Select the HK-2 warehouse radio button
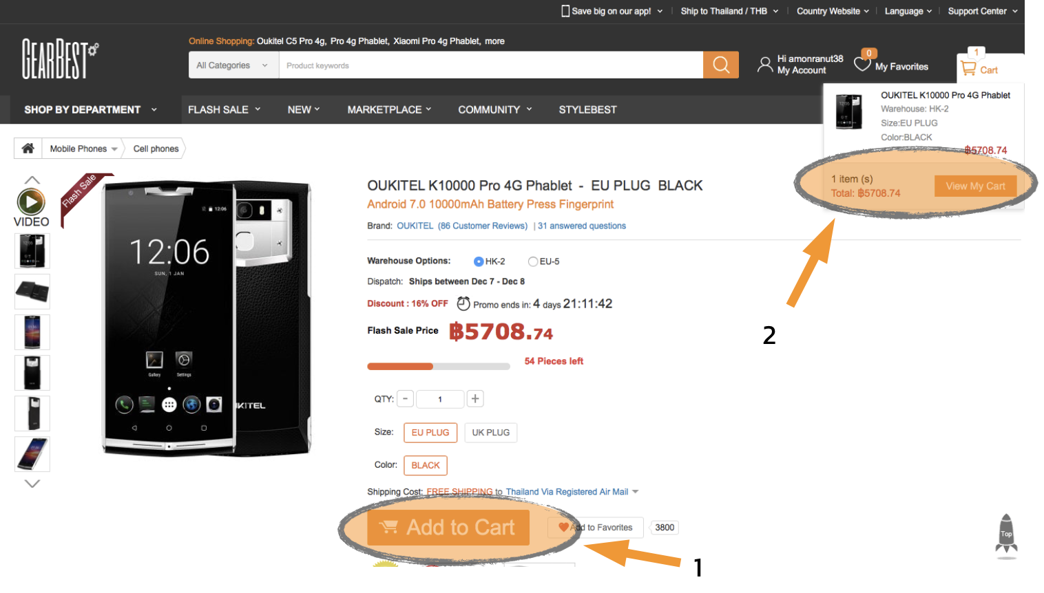The image size is (1044, 593). click(479, 261)
